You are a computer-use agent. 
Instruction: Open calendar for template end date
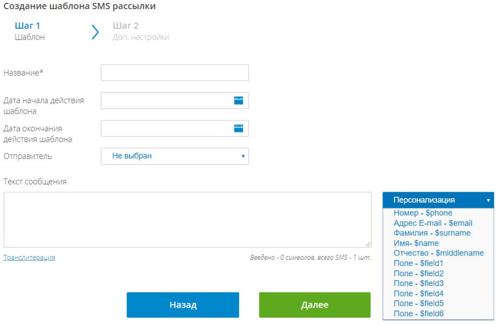pyautogui.click(x=239, y=128)
